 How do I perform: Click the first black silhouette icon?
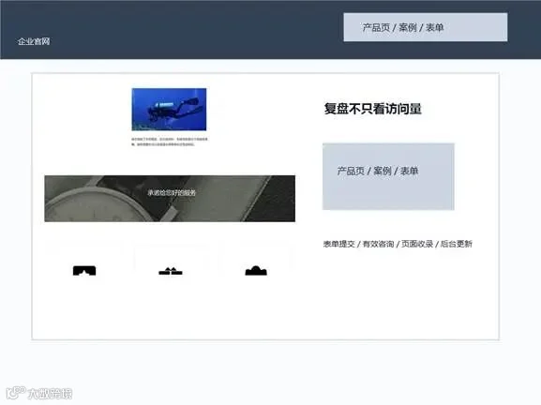point(84,270)
